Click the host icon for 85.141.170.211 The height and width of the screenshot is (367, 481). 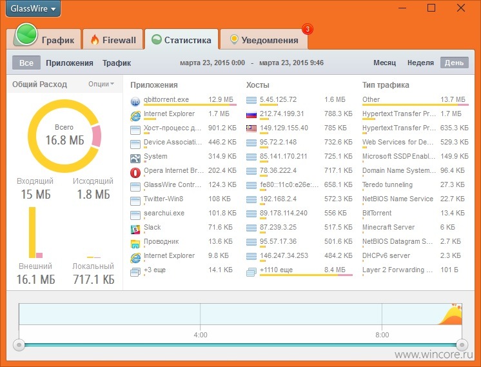coord(251,157)
